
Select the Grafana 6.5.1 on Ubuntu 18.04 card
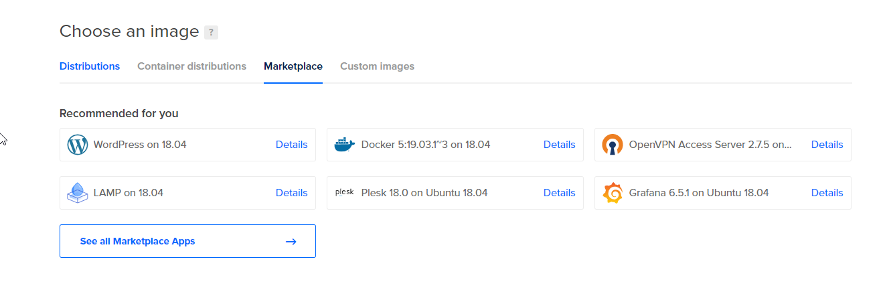723,193
